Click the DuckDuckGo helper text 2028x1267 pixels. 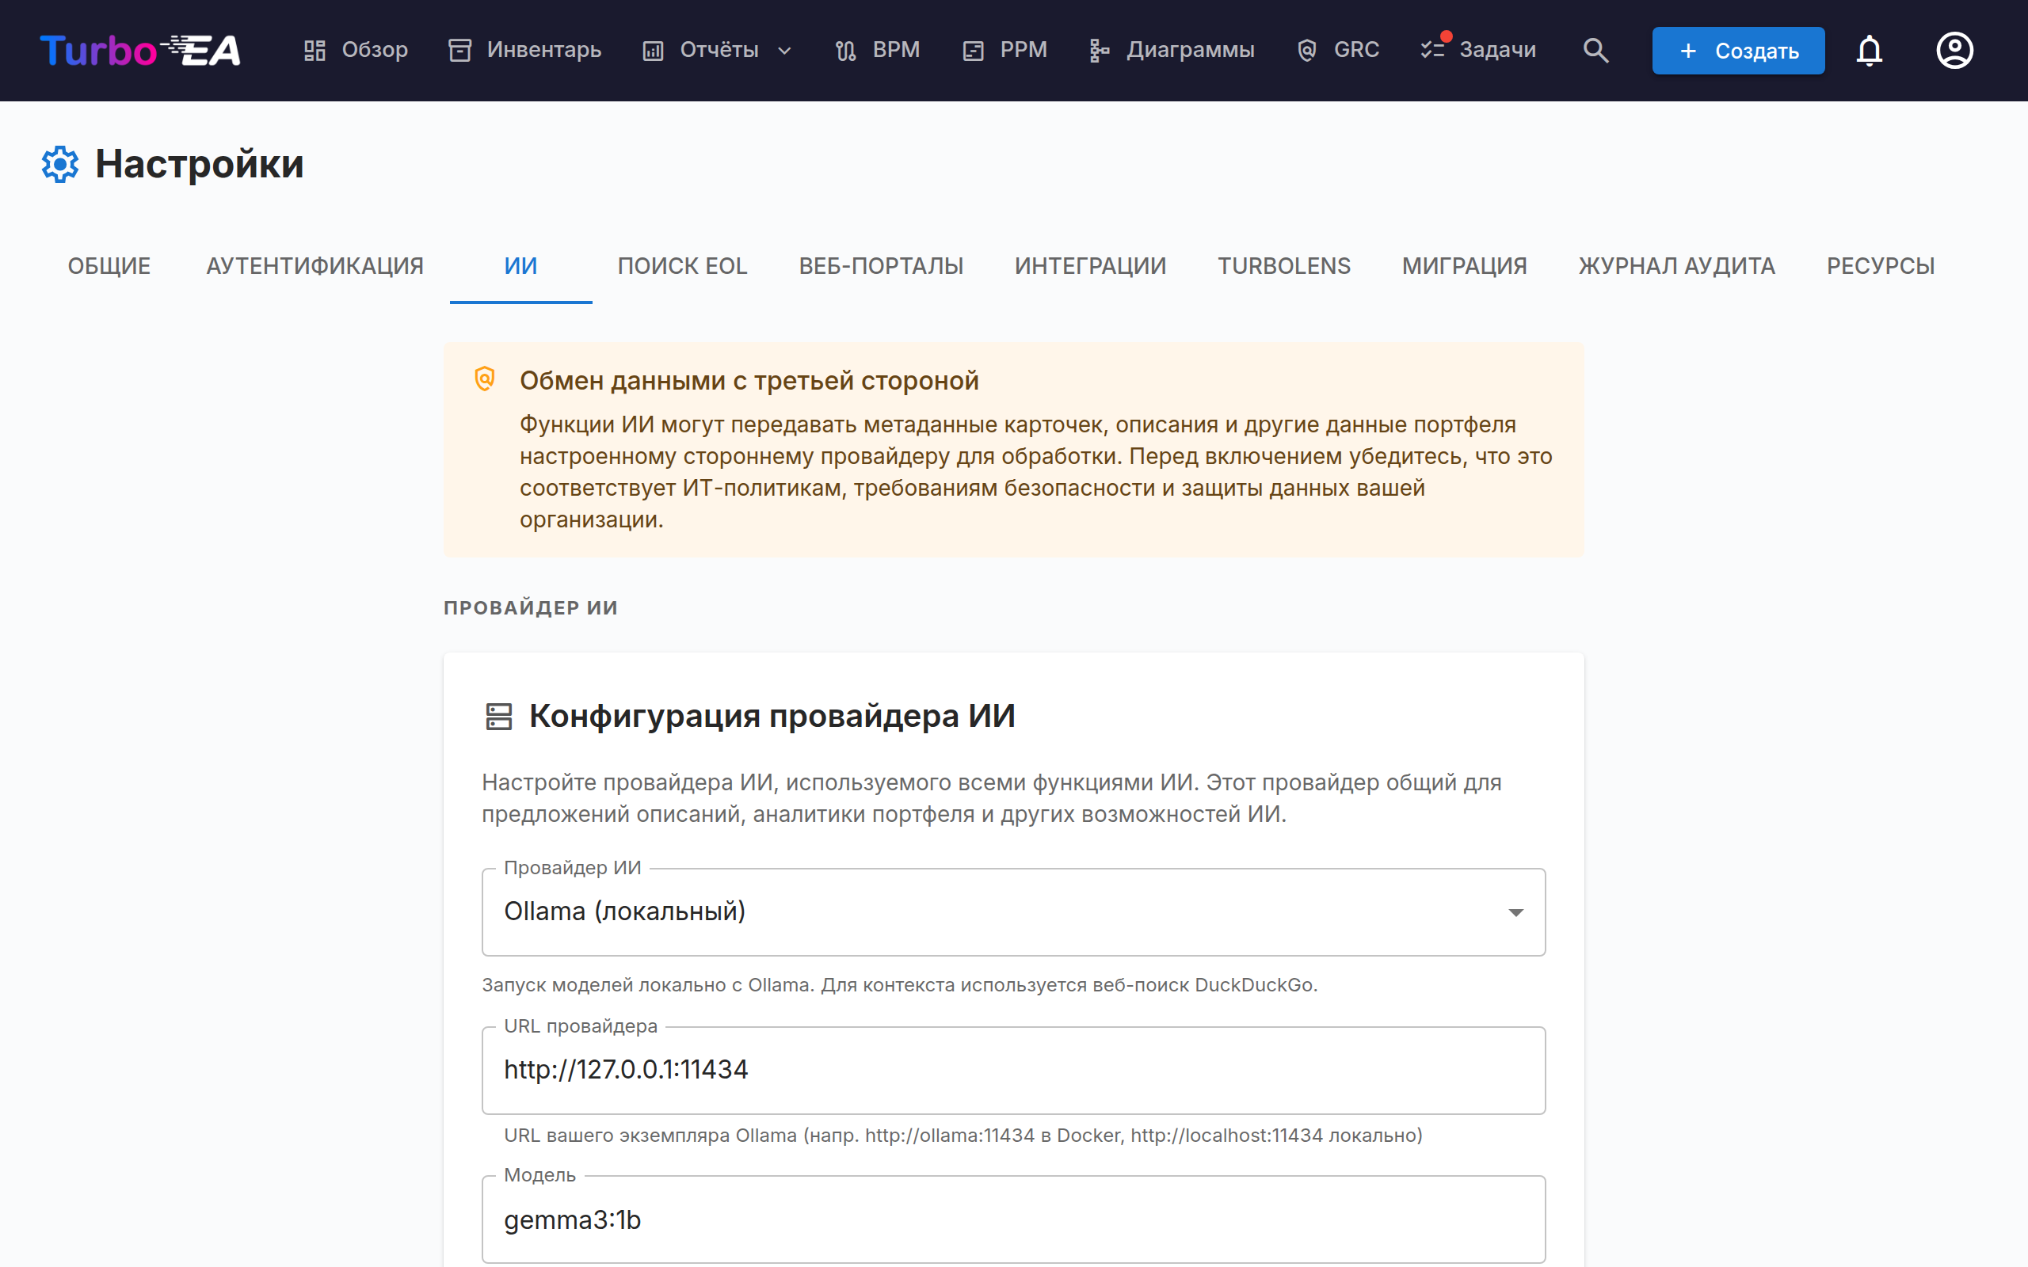pos(899,985)
